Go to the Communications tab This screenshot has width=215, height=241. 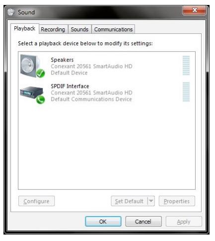tap(113, 29)
